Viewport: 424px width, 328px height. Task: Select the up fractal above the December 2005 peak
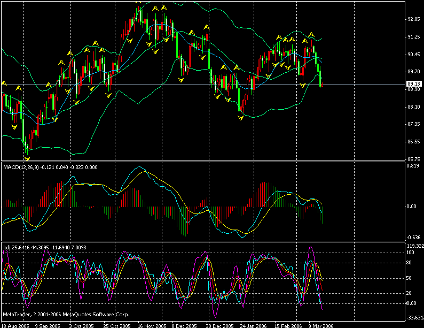pyautogui.click(x=207, y=27)
